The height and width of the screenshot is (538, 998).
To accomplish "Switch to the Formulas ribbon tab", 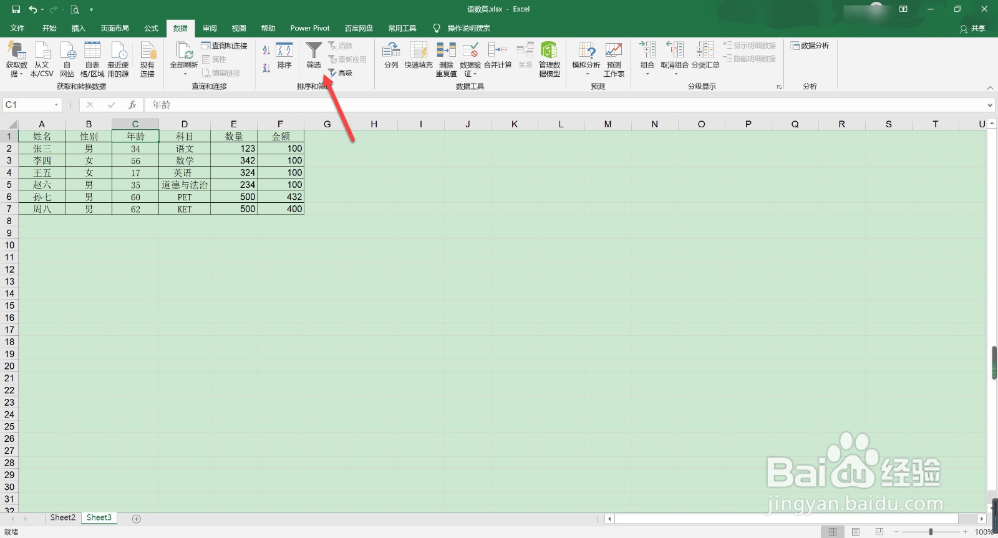I will coord(152,28).
